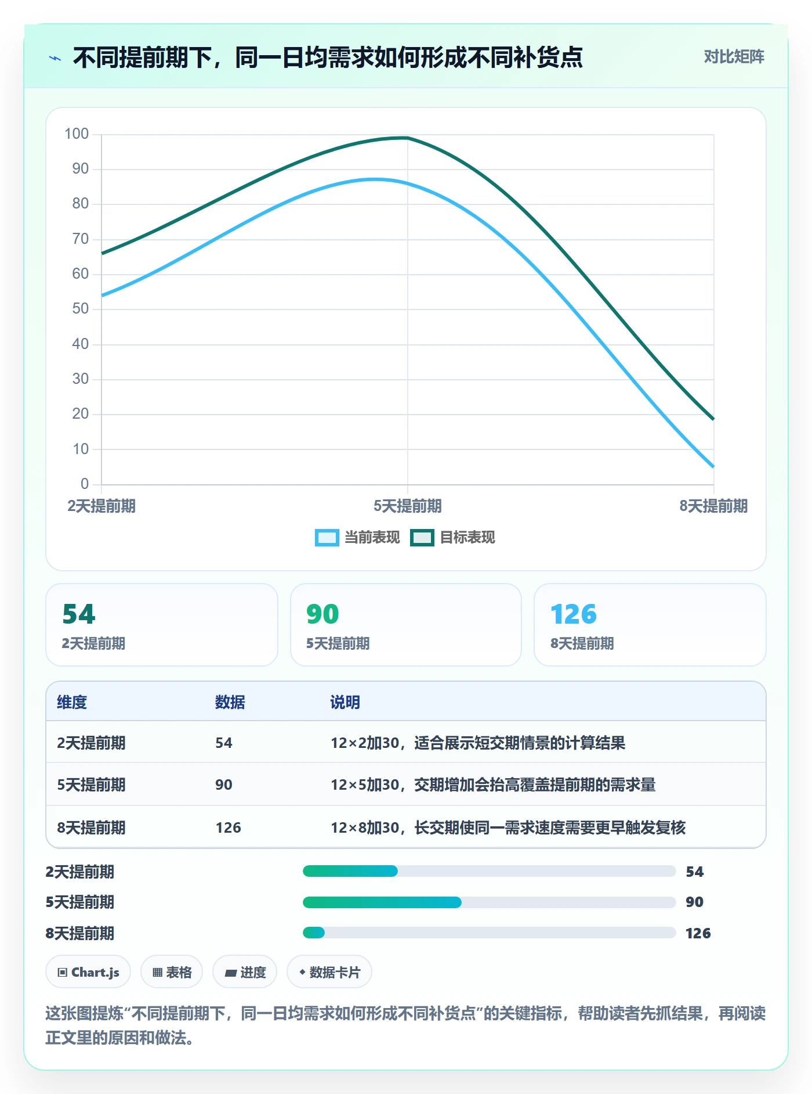The height and width of the screenshot is (1094, 812).
Task: Click the 100 y-axis tick label
Action: point(77,134)
